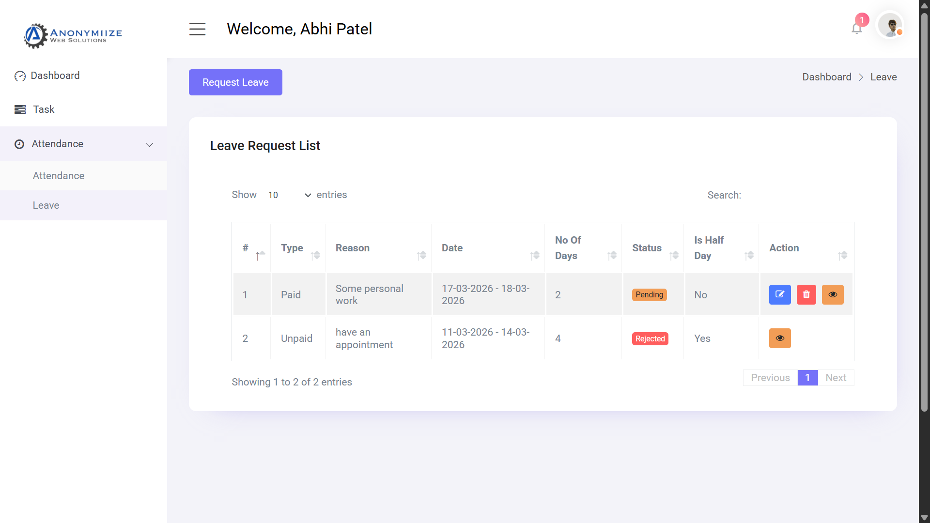Click the Pending status badge
This screenshot has height=523, width=930.
click(x=649, y=294)
